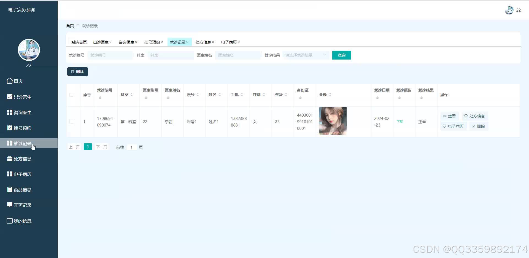Click 电子病历 button in row 1
Screen dimensions: 529x258
453,126
